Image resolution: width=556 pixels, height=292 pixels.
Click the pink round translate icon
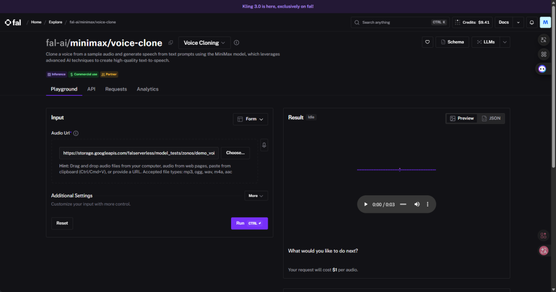(544, 250)
